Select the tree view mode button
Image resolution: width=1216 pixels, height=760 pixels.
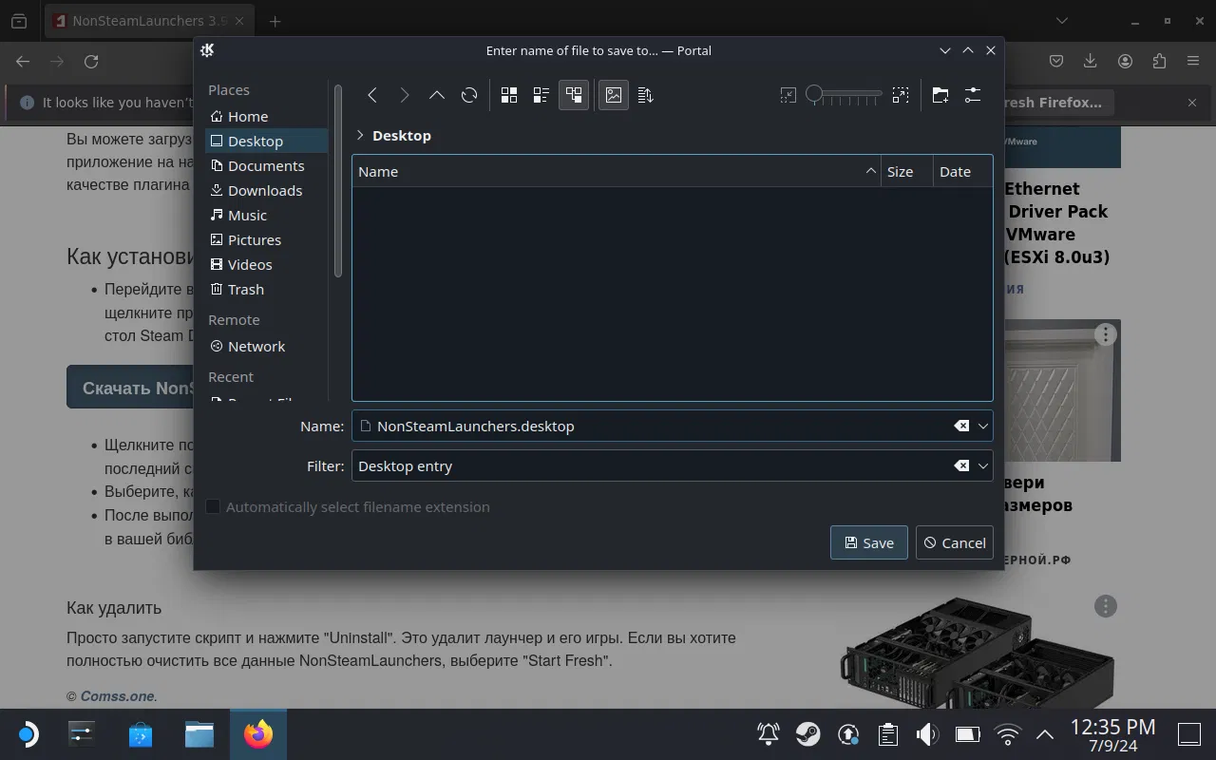(574, 95)
